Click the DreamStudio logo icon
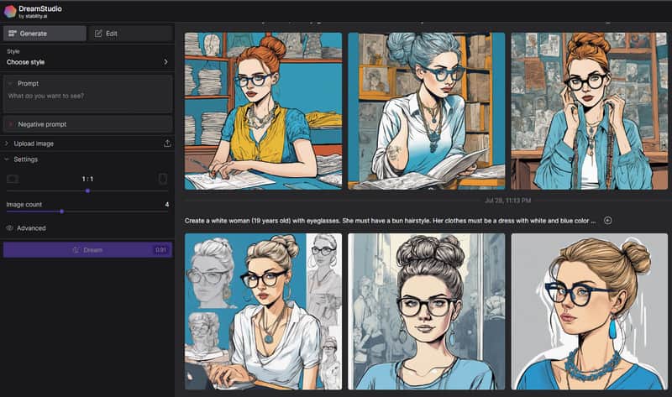 click(12, 11)
